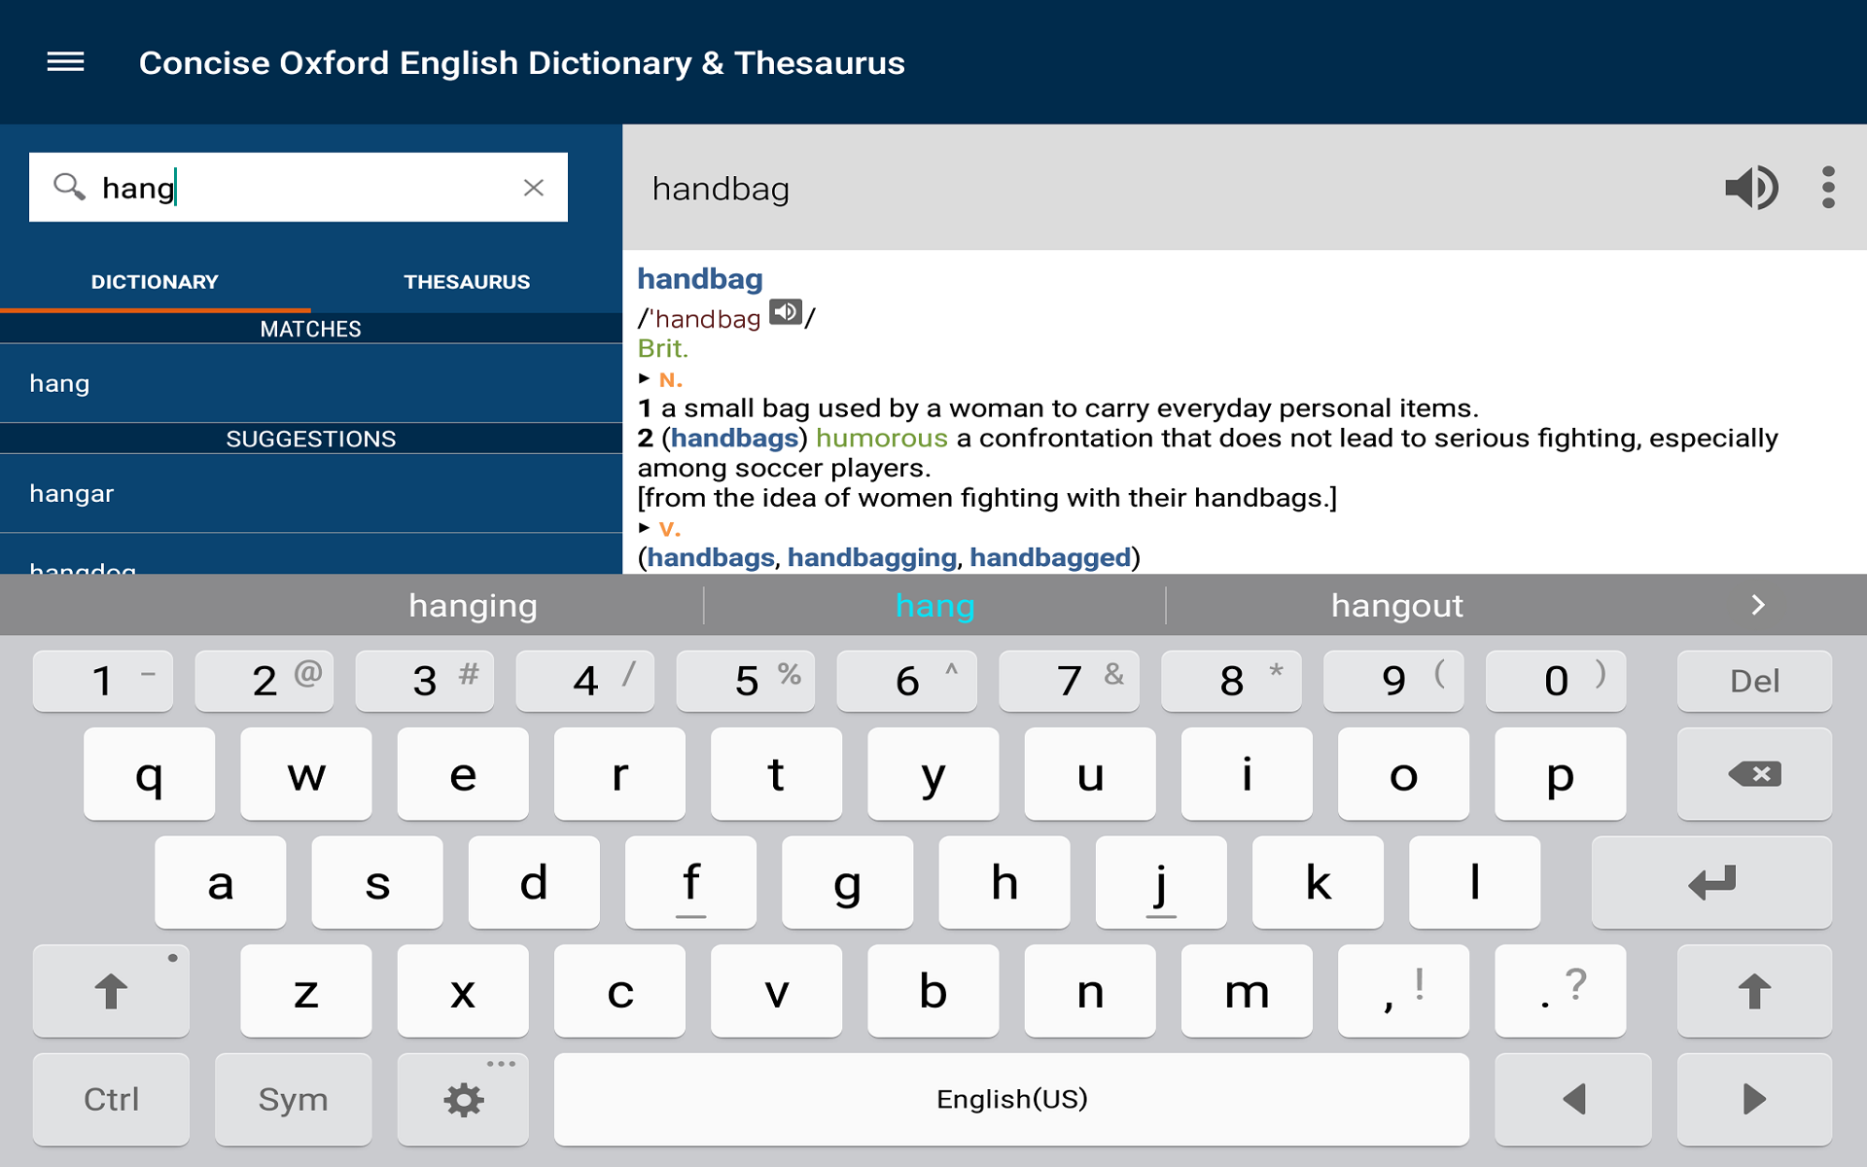
Task: Toggle the Sym key to symbol layout
Action: (293, 1099)
